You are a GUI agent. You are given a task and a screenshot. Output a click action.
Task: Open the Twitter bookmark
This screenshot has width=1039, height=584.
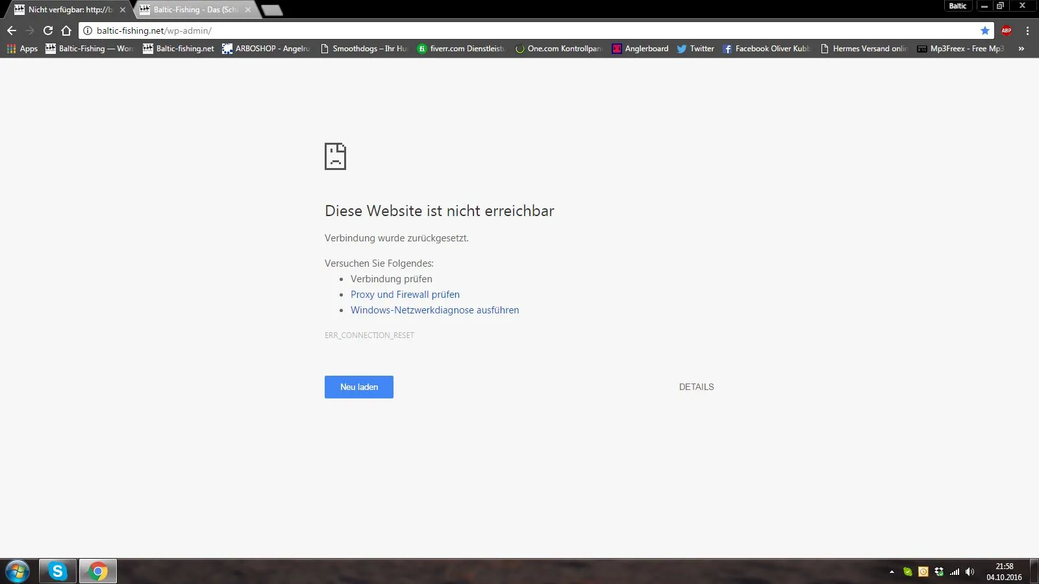[695, 49]
